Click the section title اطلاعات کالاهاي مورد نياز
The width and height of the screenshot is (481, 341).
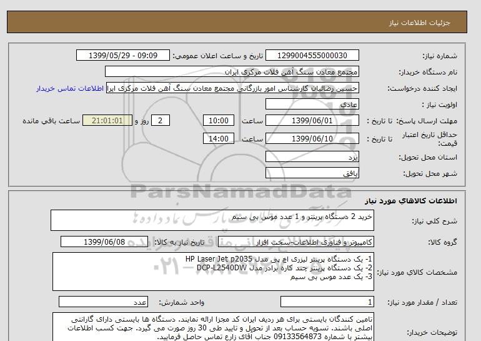point(411,201)
